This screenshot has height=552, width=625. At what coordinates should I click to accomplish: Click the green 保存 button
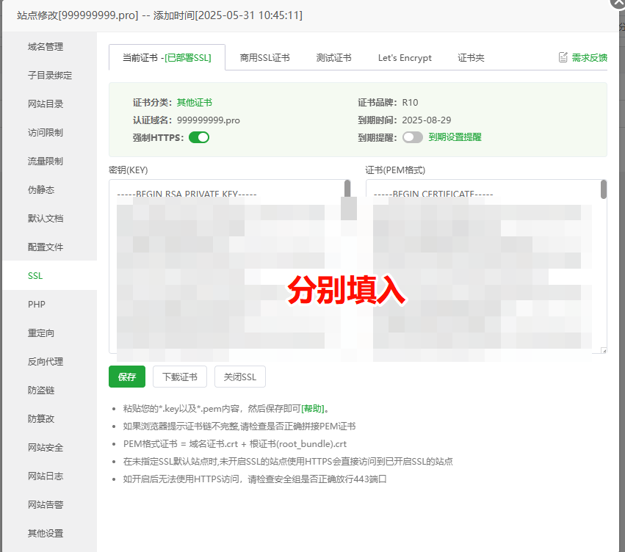pyautogui.click(x=127, y=377)
